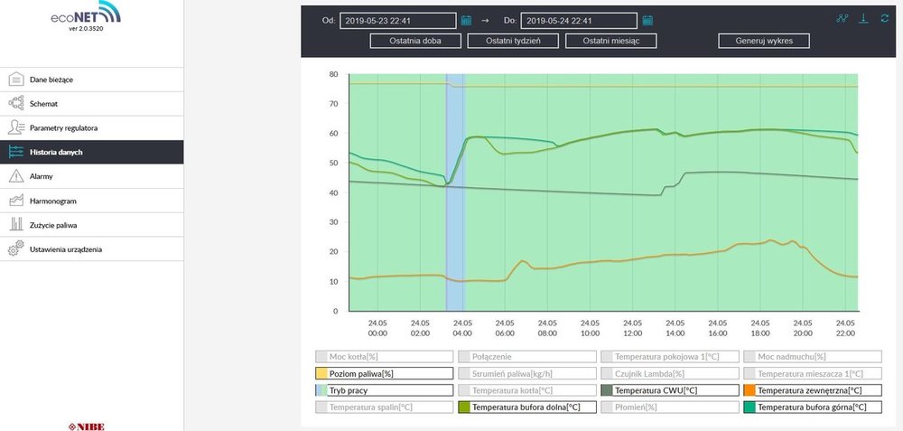This screenshot has height=431, width=903.
Task: Click the Generuj wykres button
Action: coord(764,41)
